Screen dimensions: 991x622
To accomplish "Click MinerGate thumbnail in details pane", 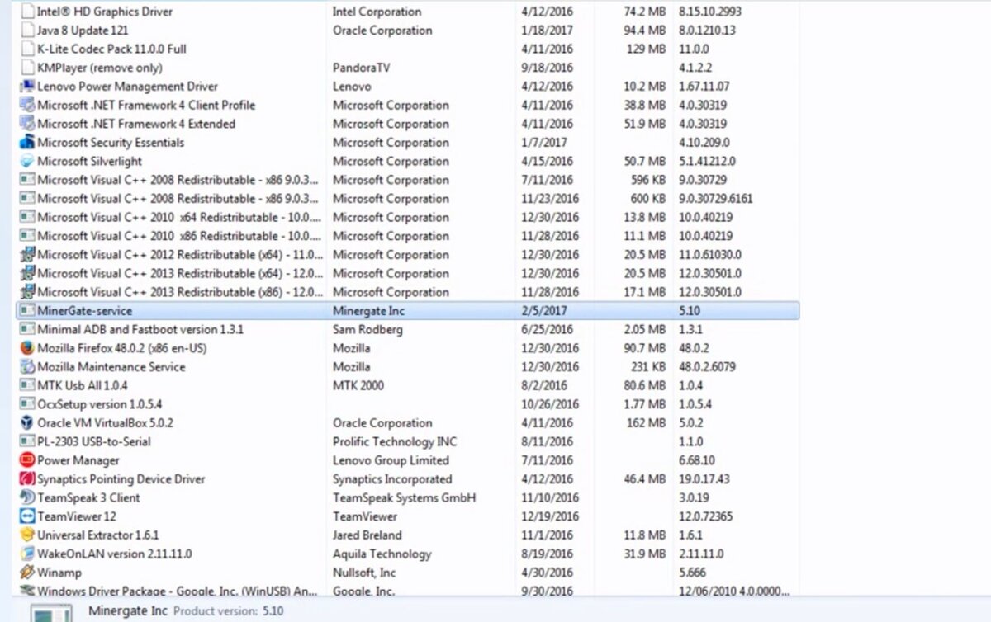I will (x=52, y=615).
